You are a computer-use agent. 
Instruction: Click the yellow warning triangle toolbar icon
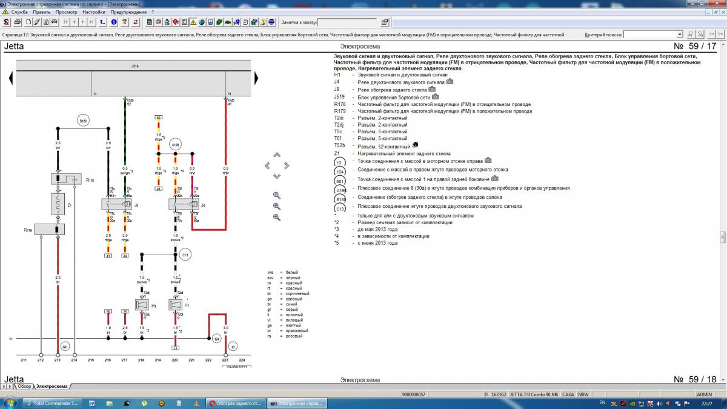[193, 22]
